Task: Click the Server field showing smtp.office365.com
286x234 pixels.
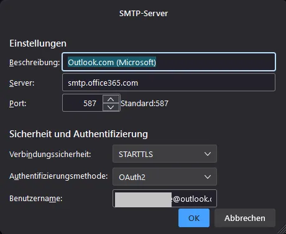Action: tap(168, 83)
